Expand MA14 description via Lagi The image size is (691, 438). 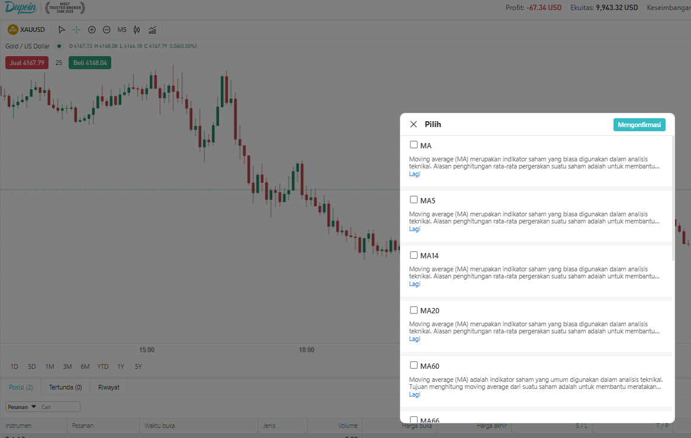tap(414, 284)
